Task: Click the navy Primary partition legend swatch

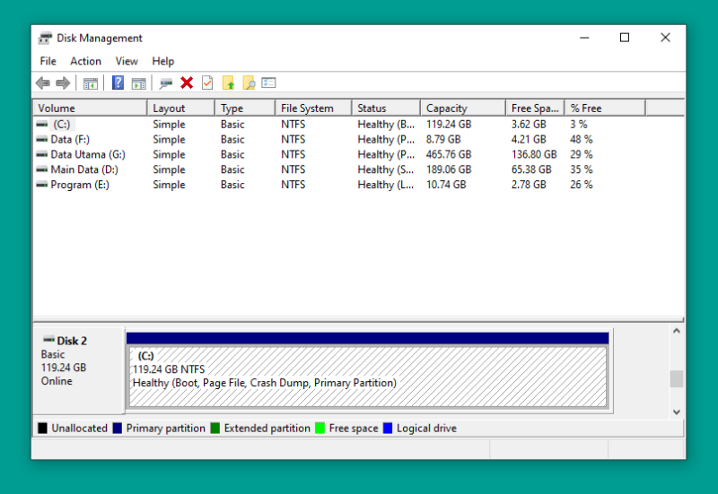Action: [x=118, y=429]
